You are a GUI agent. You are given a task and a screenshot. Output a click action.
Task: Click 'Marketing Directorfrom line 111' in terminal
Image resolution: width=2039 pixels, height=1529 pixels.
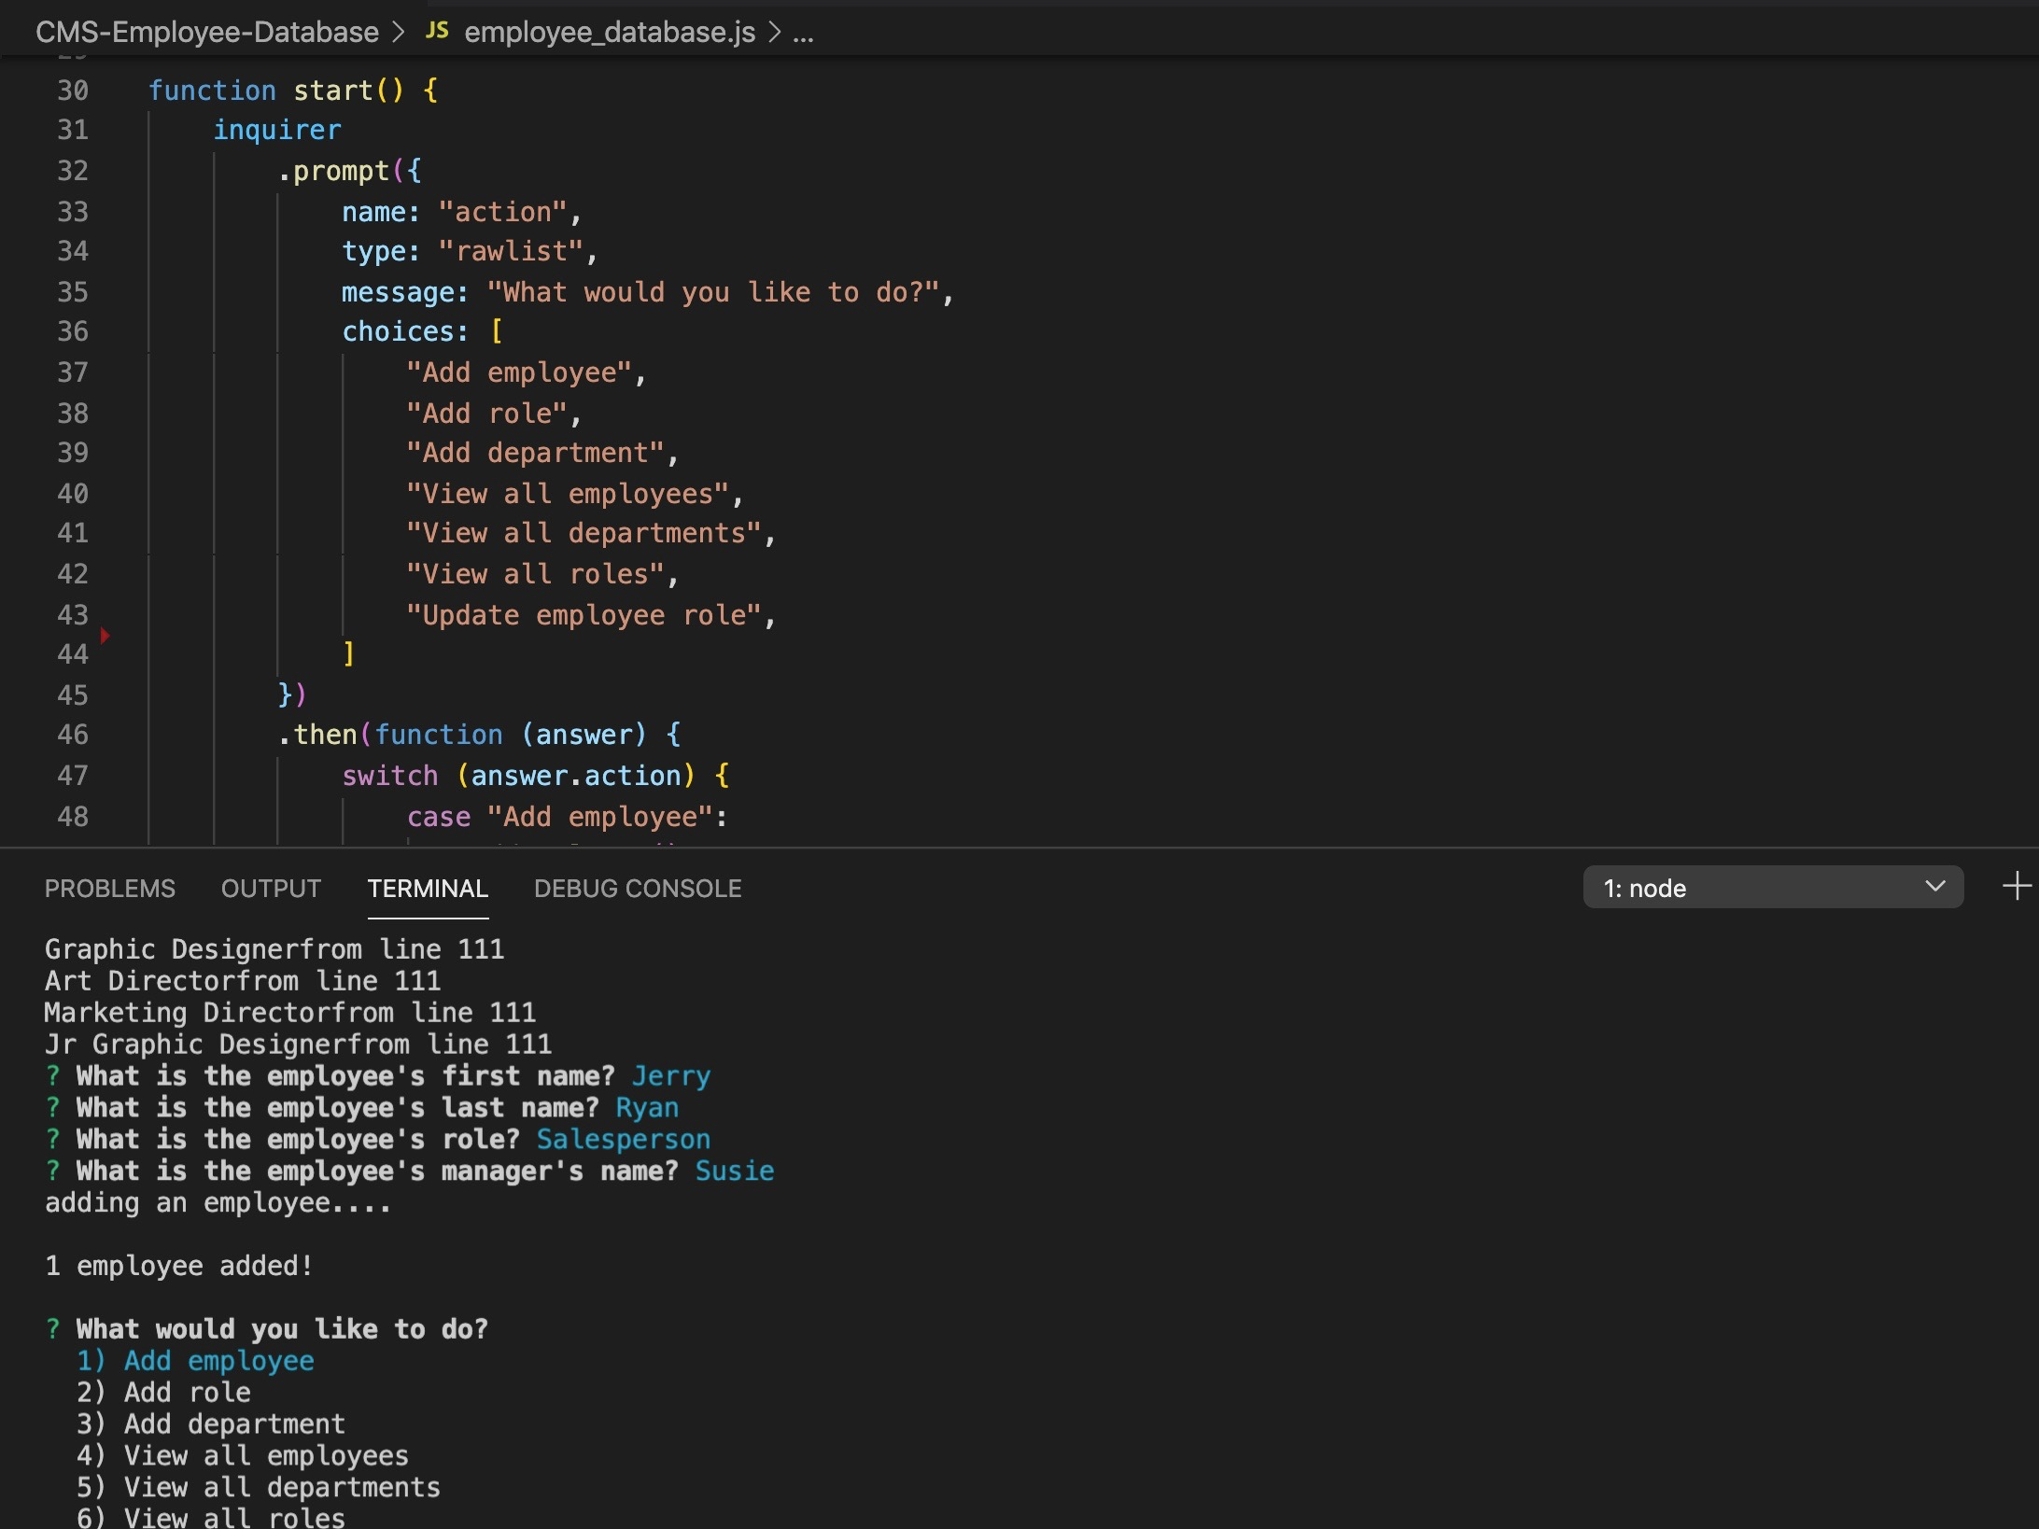(x=290, y=1013)
